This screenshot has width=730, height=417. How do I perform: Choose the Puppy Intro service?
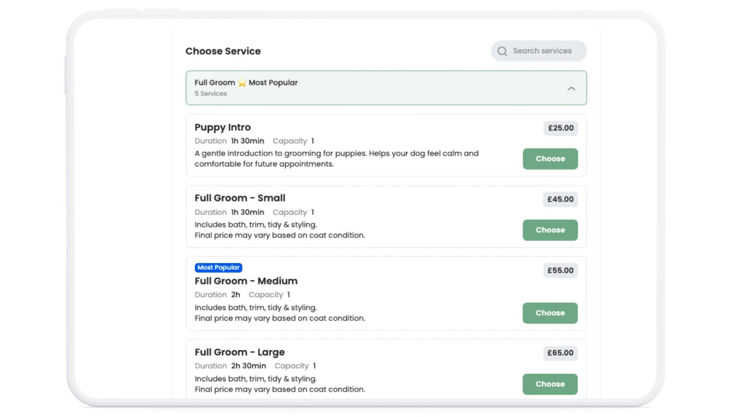click(550, 159)
